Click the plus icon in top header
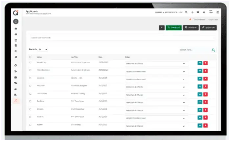230x141 pixels. click(192, 12)
